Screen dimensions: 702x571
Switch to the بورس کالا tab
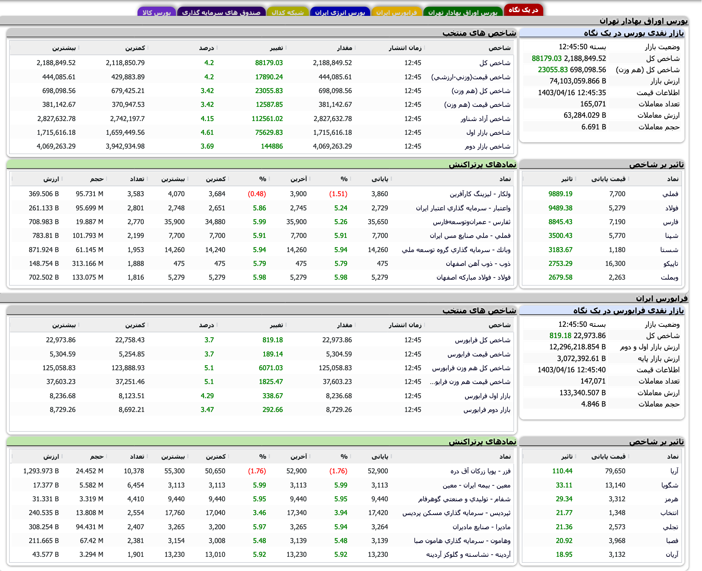[157, 12]
